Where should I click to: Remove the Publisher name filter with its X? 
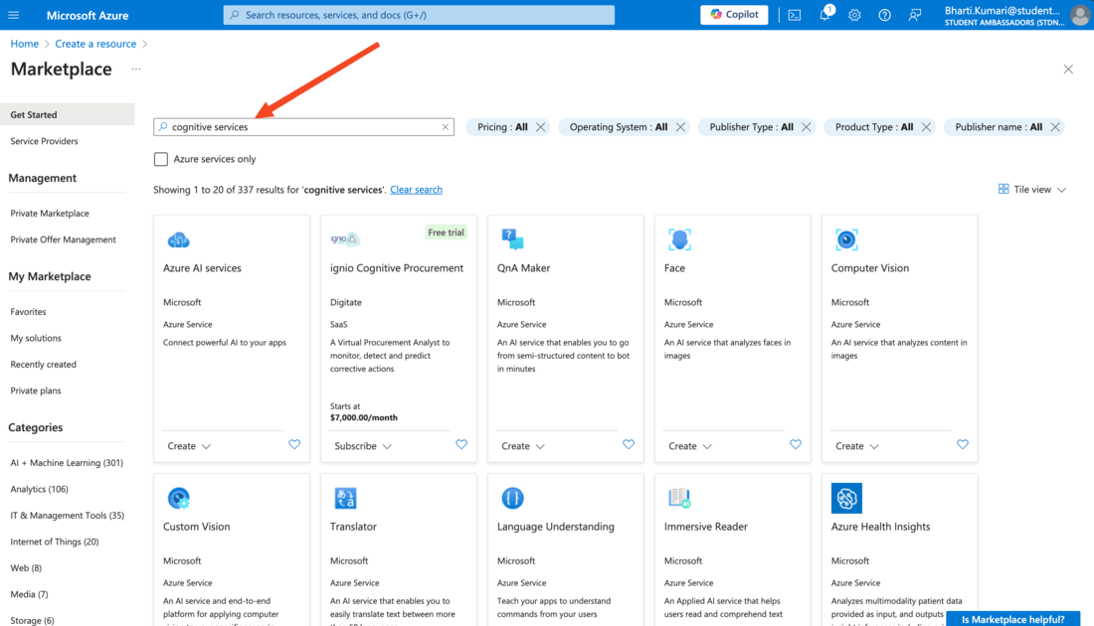pyautogui.click(x=1055, y=127)
